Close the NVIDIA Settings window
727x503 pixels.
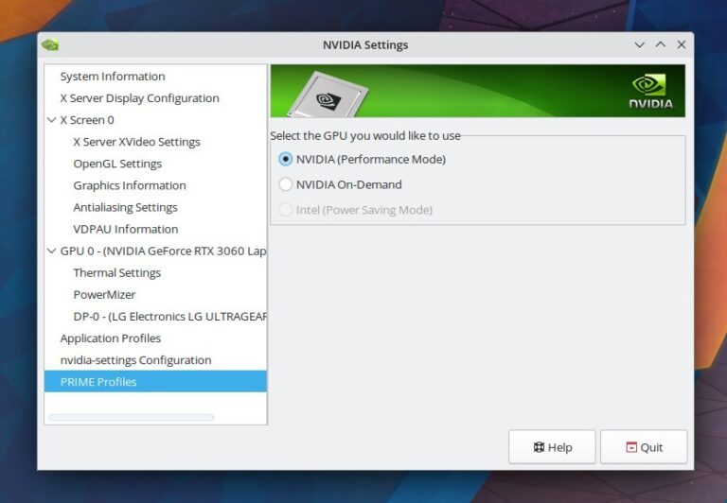point(682,45)
